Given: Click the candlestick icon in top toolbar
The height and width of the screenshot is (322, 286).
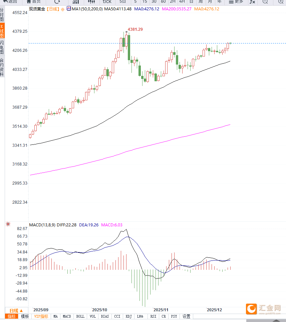Looking at the screenshot, I should coord(91,2).
